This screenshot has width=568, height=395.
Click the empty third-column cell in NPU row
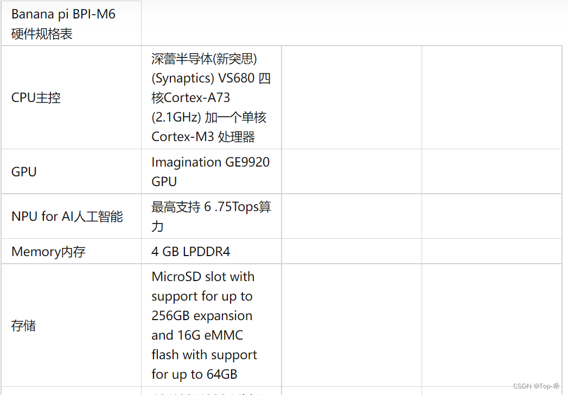point(352,216)
